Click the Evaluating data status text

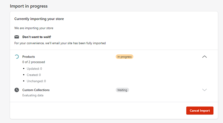(x=33, y=95)
